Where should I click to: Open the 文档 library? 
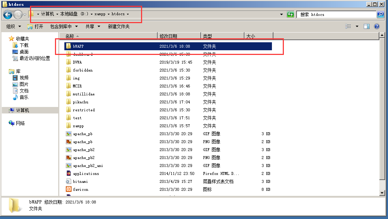point(24,91)
